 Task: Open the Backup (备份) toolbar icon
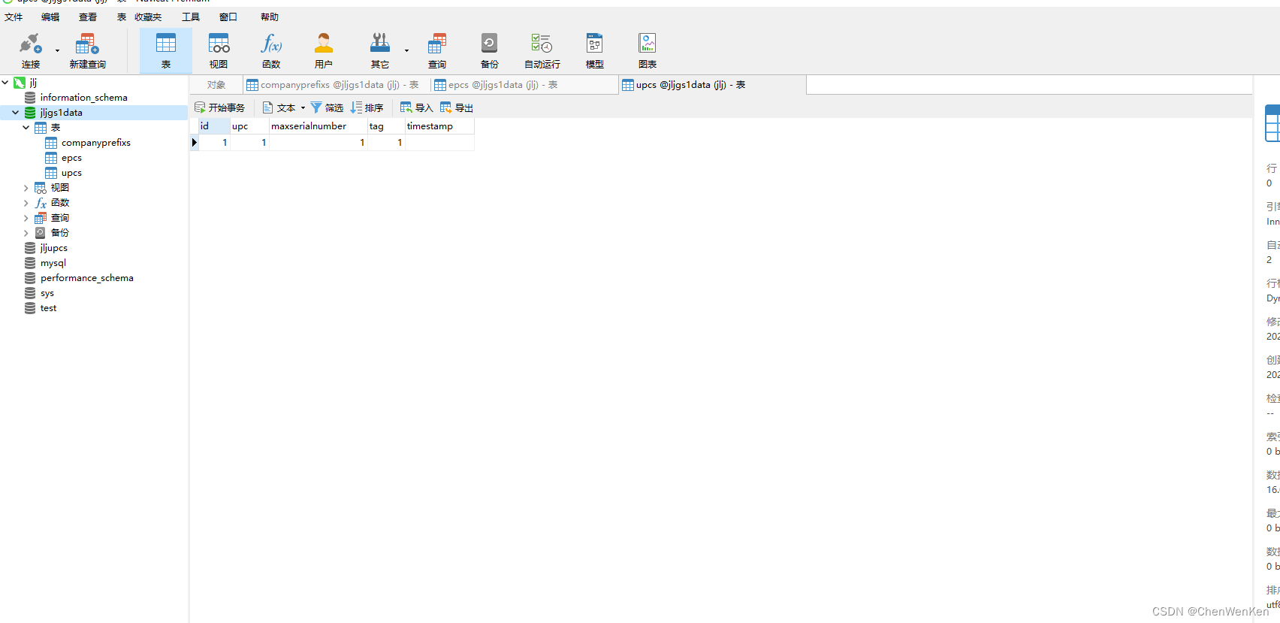pos(490,51)
